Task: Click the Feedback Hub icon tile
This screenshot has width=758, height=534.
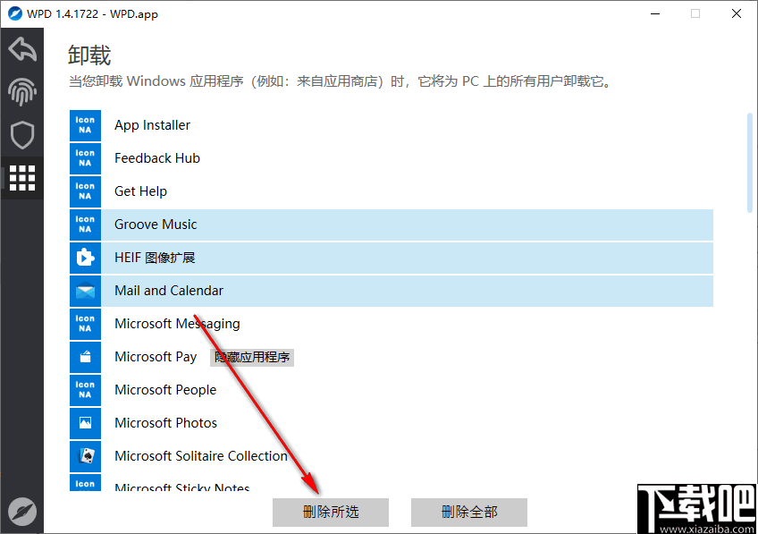Action: pos(85,158)
